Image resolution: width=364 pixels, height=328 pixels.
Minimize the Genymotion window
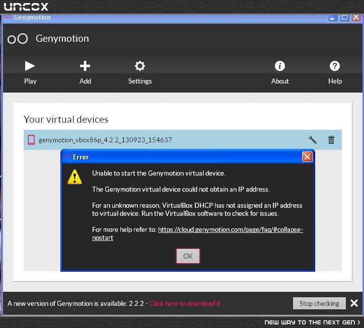coord(332,18)
